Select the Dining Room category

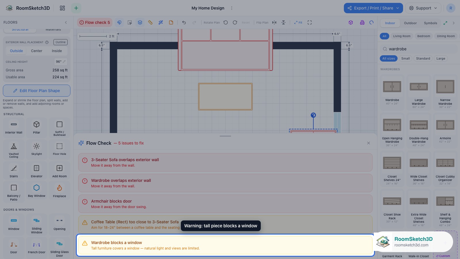[x=446, y=36]
